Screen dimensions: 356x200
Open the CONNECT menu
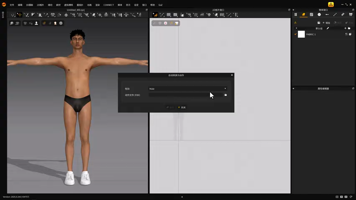pos(108,5)
